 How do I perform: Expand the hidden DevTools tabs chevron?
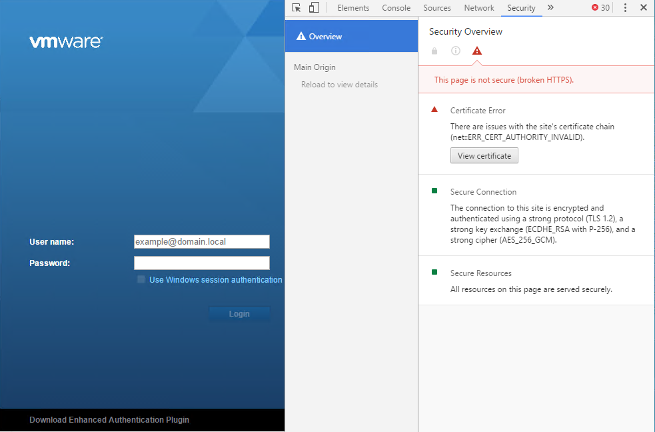pyautogui.click(x=550, y=8)
